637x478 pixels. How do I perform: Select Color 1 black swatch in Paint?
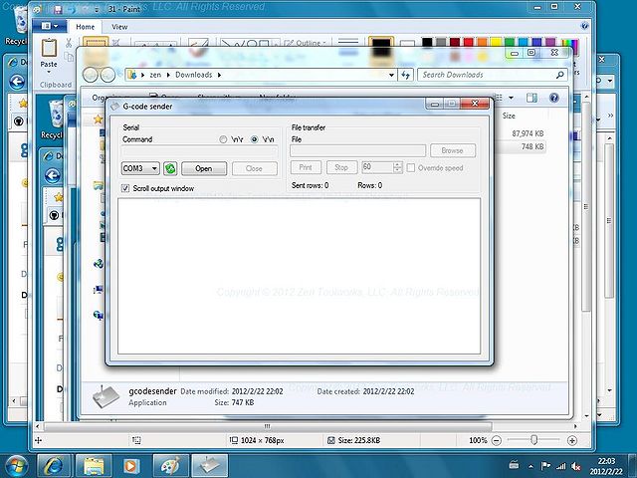pyautogui.click(x=380, y=48)
